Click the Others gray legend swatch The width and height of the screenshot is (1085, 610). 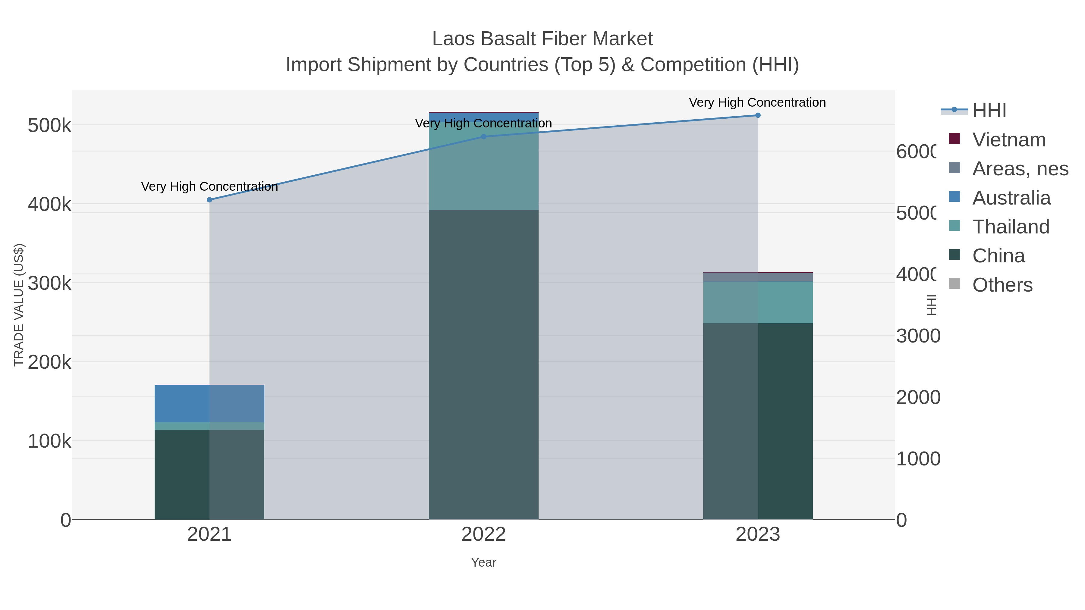[954, 284]
